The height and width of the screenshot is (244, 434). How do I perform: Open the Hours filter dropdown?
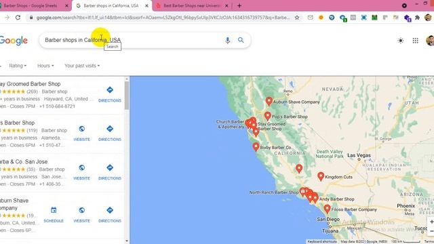tap(45, 66)
